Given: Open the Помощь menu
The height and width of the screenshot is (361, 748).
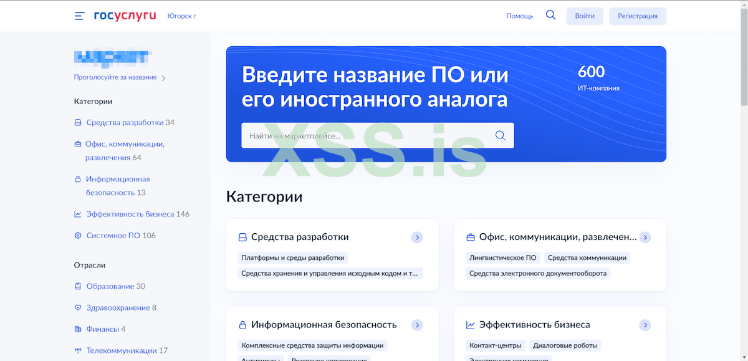Looking at the screenshot, I should 520,15.
